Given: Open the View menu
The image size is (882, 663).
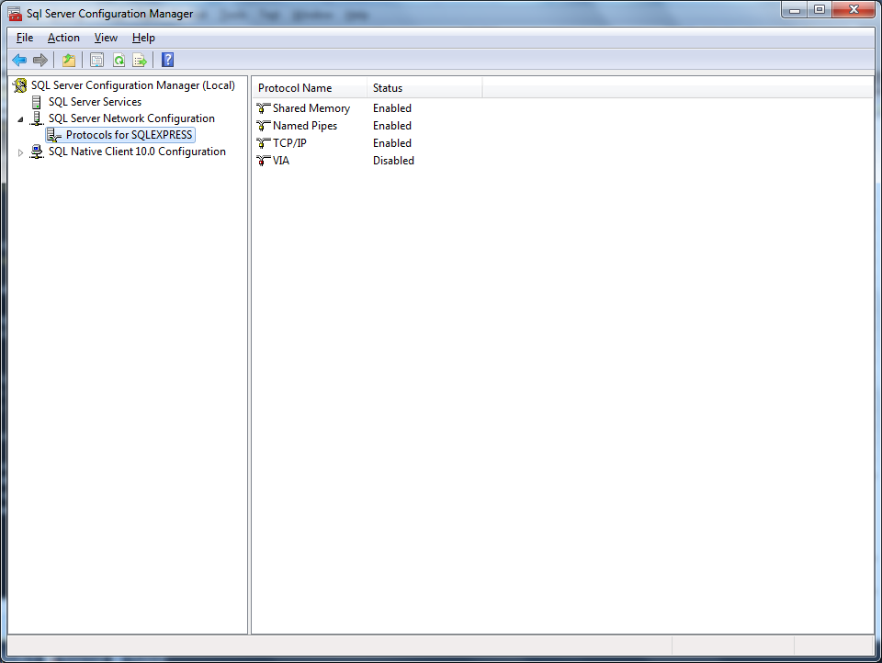Looking at the screenshot, I should click(106, 38).
